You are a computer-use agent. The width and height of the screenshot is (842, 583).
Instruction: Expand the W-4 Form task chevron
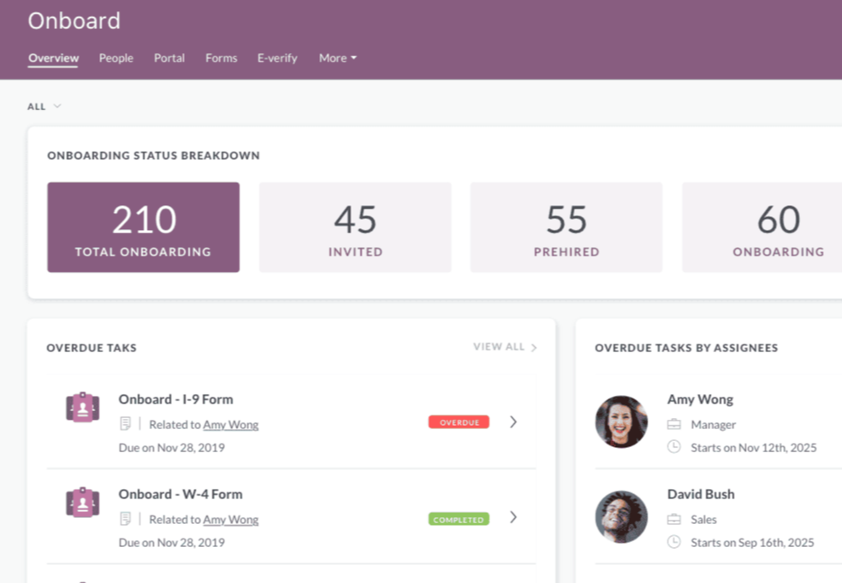point(513,516)
